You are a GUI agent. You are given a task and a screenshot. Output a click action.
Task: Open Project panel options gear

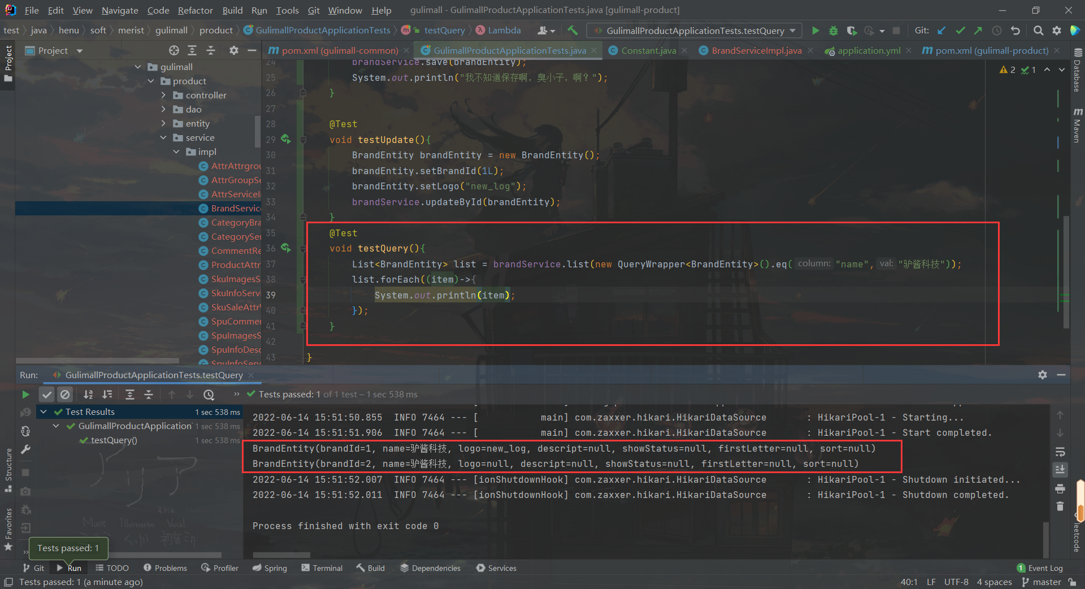[x=233, y=50]
